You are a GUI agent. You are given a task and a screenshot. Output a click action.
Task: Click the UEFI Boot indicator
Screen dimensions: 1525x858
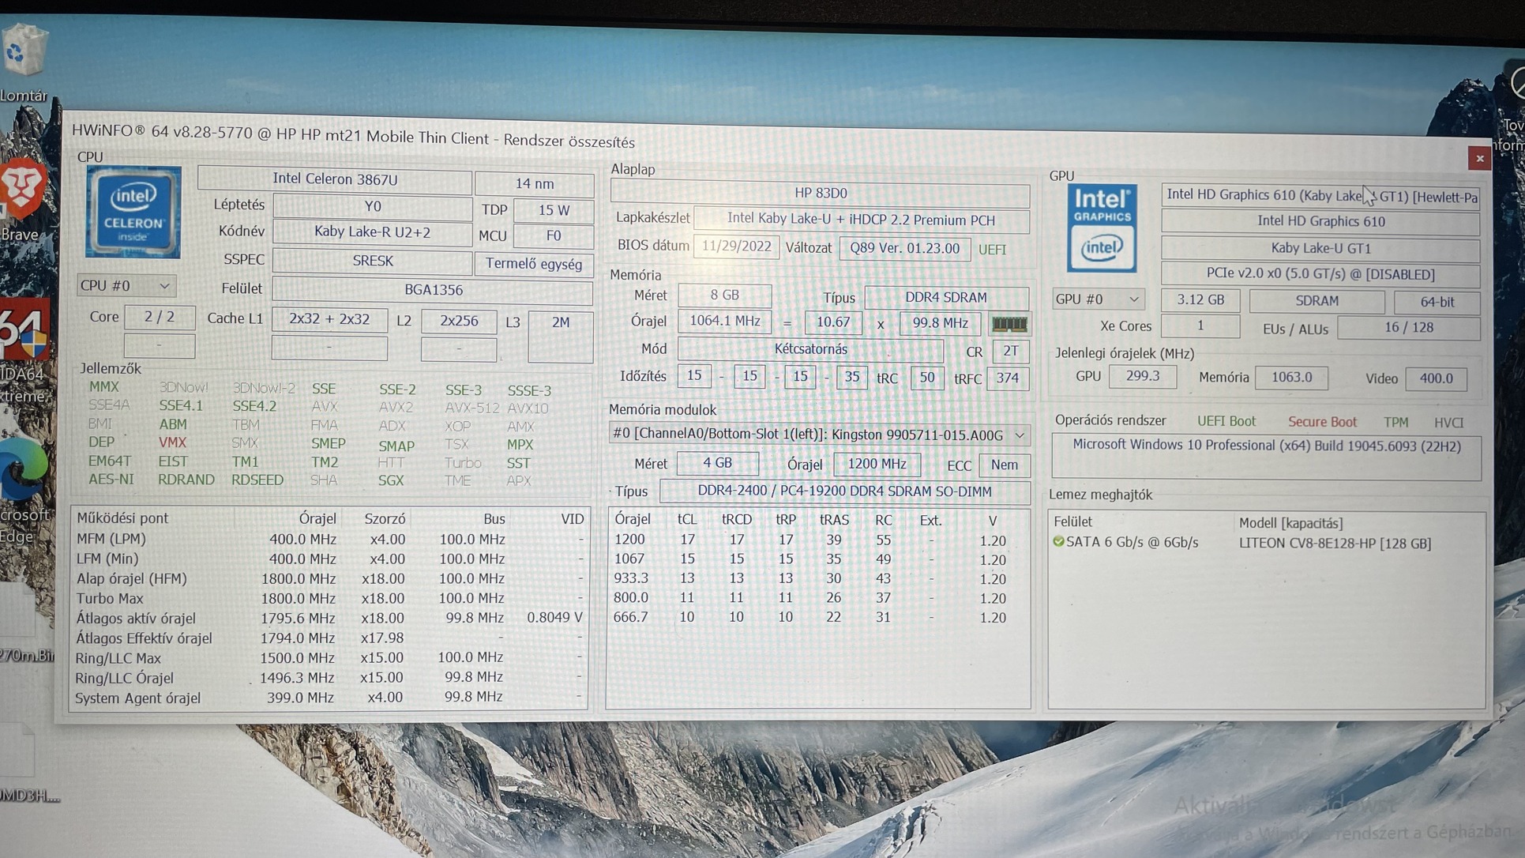coord(1226,421)
